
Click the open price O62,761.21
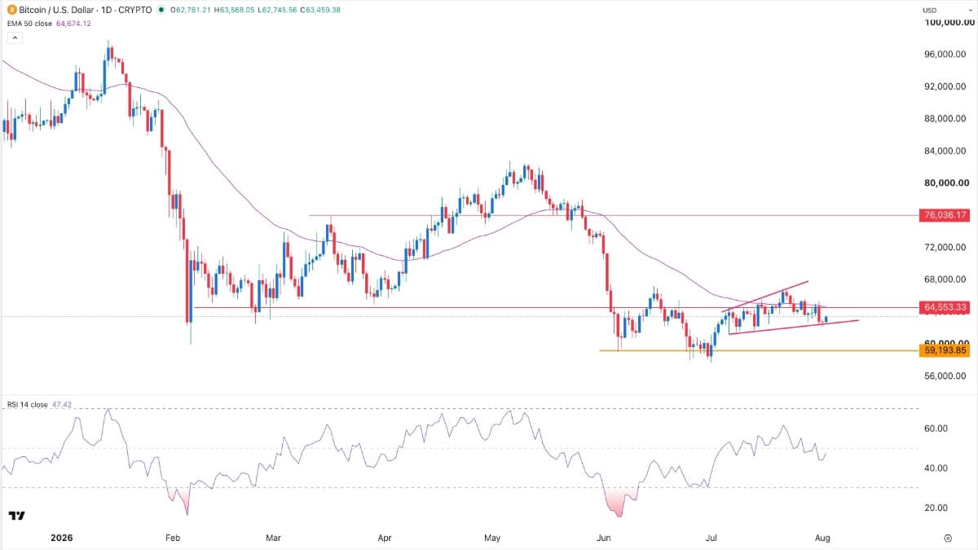pyautogui.click(x=192, y=10)
